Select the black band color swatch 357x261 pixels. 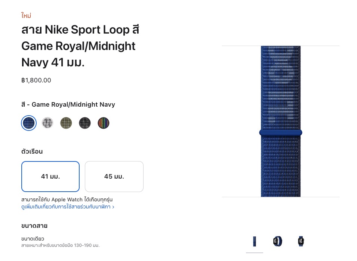pos(85,123)
